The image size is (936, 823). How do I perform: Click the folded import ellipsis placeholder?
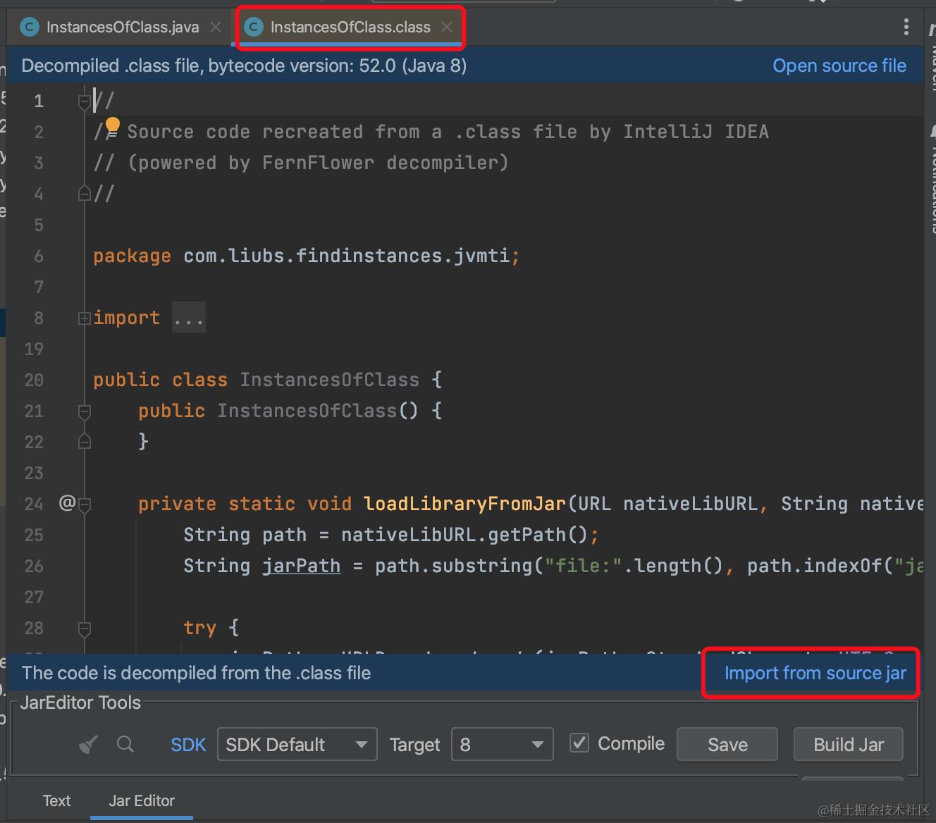pos(188,318)
